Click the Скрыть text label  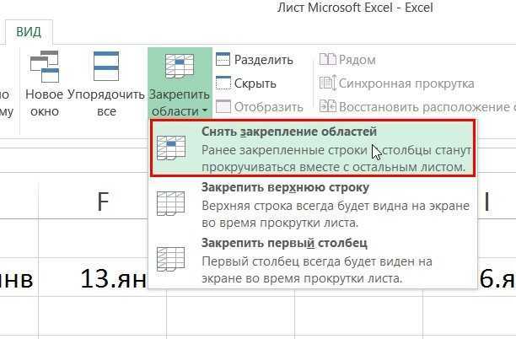tap(255, 83)
